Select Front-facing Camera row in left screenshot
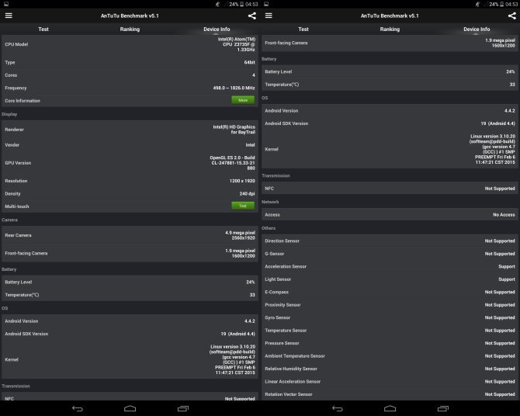520x416 pixels. (x=130, y=253)
